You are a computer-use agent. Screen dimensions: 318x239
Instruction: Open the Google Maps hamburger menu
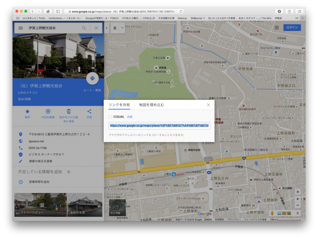[20, 28]
